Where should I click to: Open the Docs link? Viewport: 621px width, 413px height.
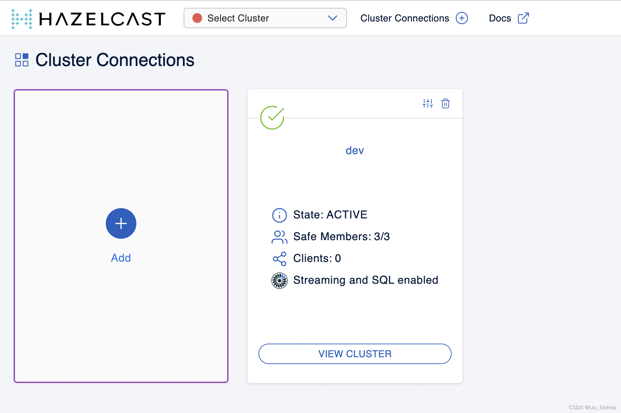pos(500,18)
